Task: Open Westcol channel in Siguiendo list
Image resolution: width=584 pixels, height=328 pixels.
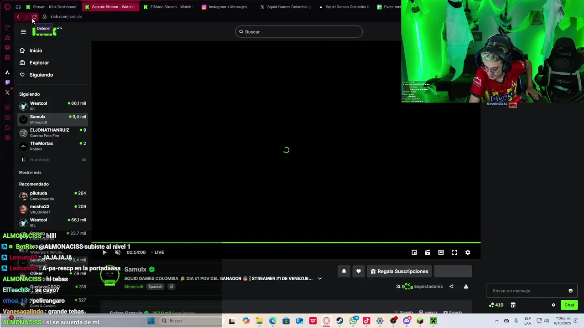Action: pos(52,106)
